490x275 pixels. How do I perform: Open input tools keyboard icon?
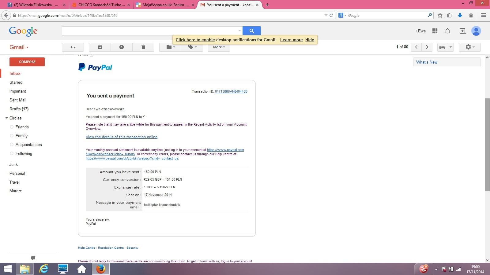(442, 47)
